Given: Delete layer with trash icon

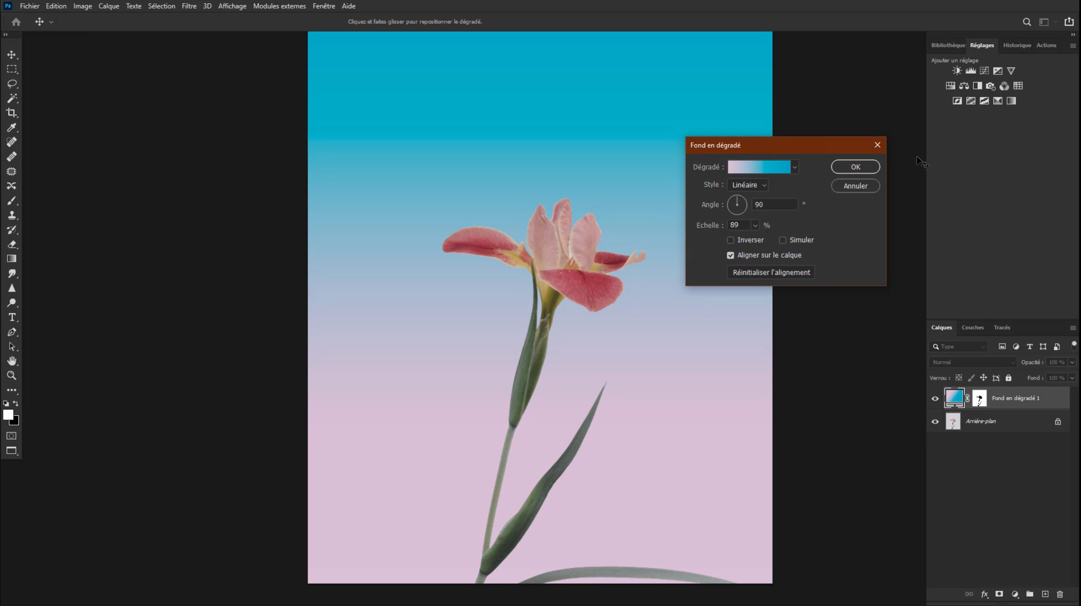Looking at the screenshot, I should 1060,594.
